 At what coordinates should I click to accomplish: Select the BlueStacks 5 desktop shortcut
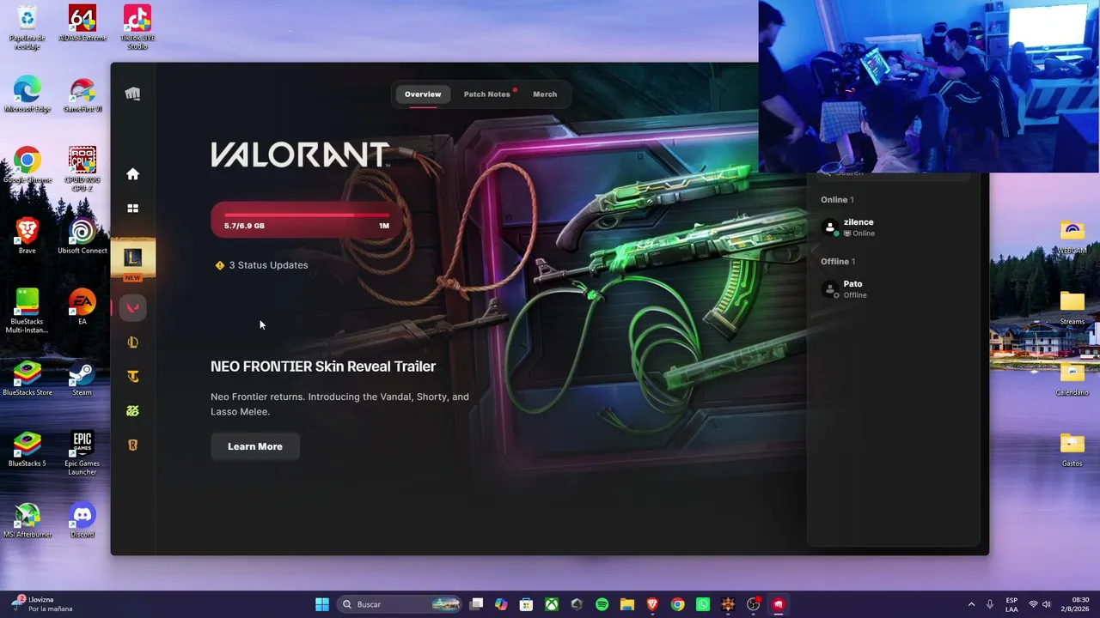point(27,449)
